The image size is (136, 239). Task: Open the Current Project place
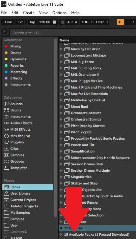pos(20,200)
